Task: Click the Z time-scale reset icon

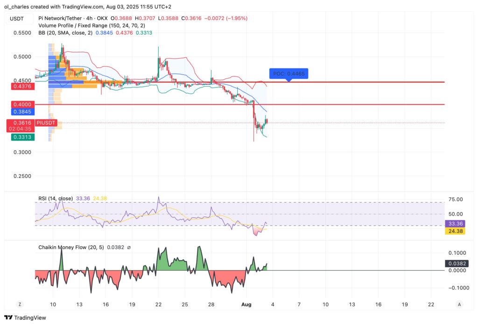Action: [x=20, y=304]
